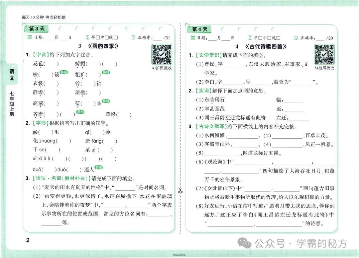Viewport: 359px width, 258px height.
Task: Click the blank parentheses after 花苞
Action: [51, 64]
